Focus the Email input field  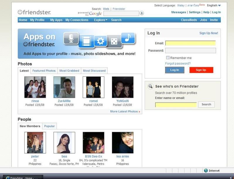[190, 43]
